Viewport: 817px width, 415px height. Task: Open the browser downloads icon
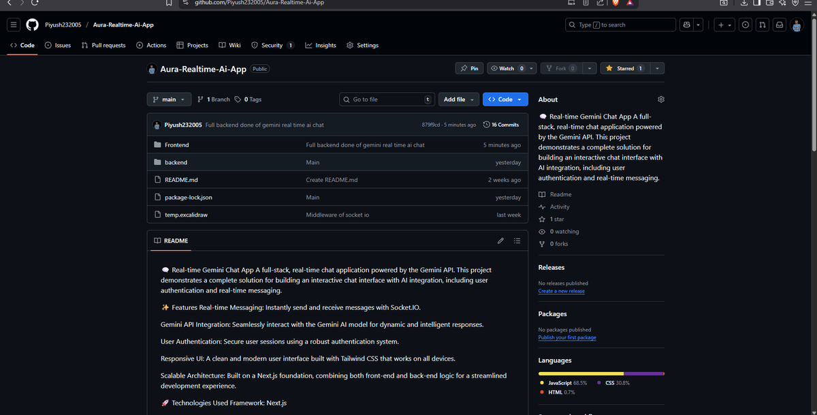[745, 3]
